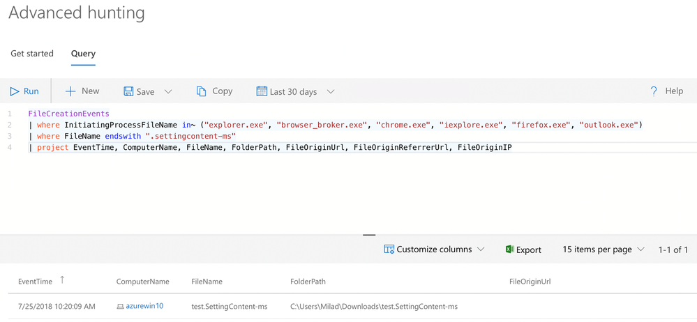Image resolution: width=697 pixels, height=322 pixels.
Task: Click the 7/25/2018 10:20:09 AM cell
Action: (x=57, y=307)
